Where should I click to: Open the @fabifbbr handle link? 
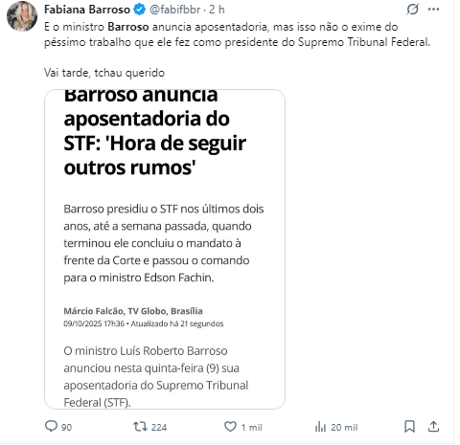(x=174, y=10)
